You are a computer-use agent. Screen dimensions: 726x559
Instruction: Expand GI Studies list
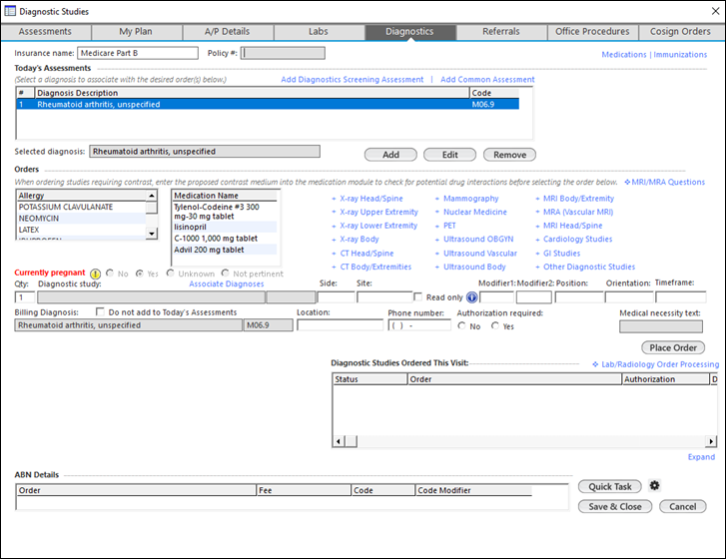tap(561, 254)
